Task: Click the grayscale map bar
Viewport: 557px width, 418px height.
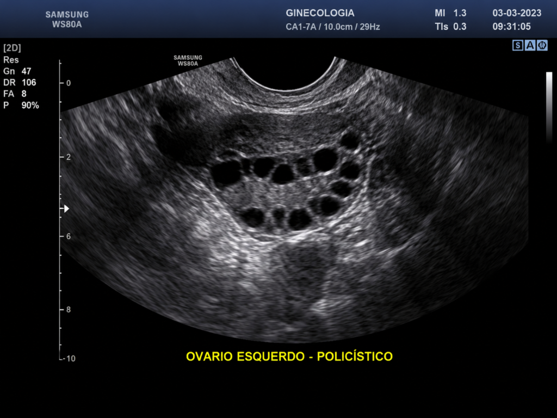Action: [x=549, y=107]
